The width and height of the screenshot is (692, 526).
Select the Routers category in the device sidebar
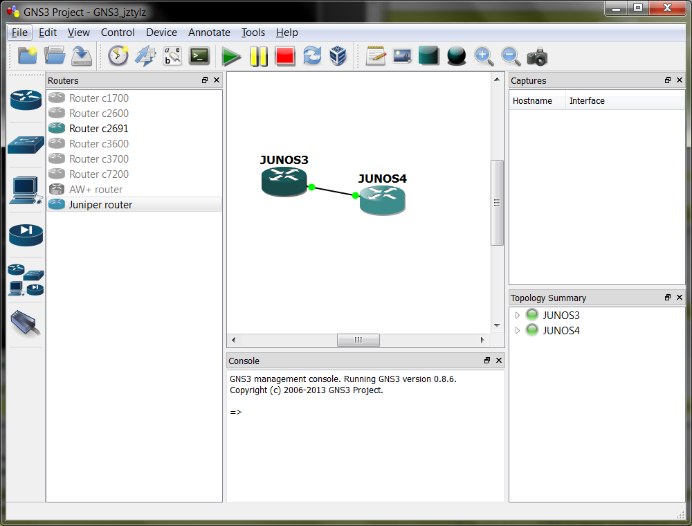click(26, 100)
